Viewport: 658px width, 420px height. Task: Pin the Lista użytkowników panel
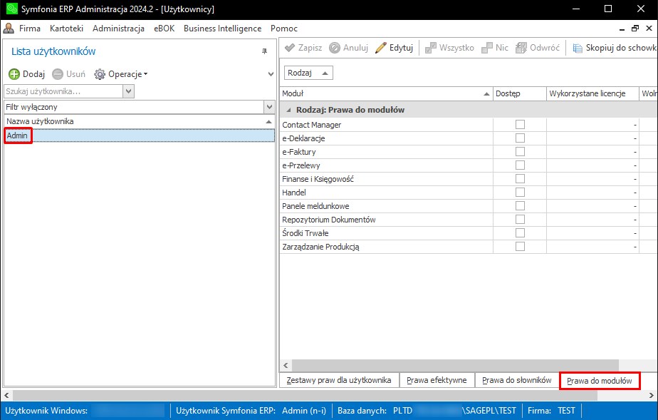(x=264, y=51)
